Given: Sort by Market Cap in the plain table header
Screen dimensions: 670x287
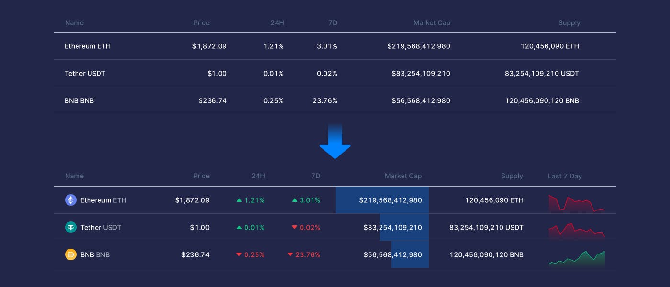Looking at the screenshot, I should click(x=432, y=23).
